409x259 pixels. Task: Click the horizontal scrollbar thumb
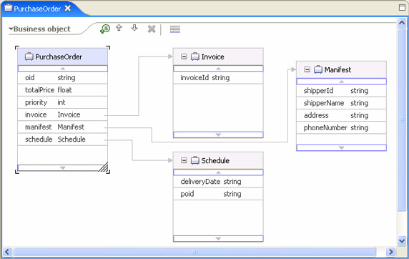tap(194, 252)
